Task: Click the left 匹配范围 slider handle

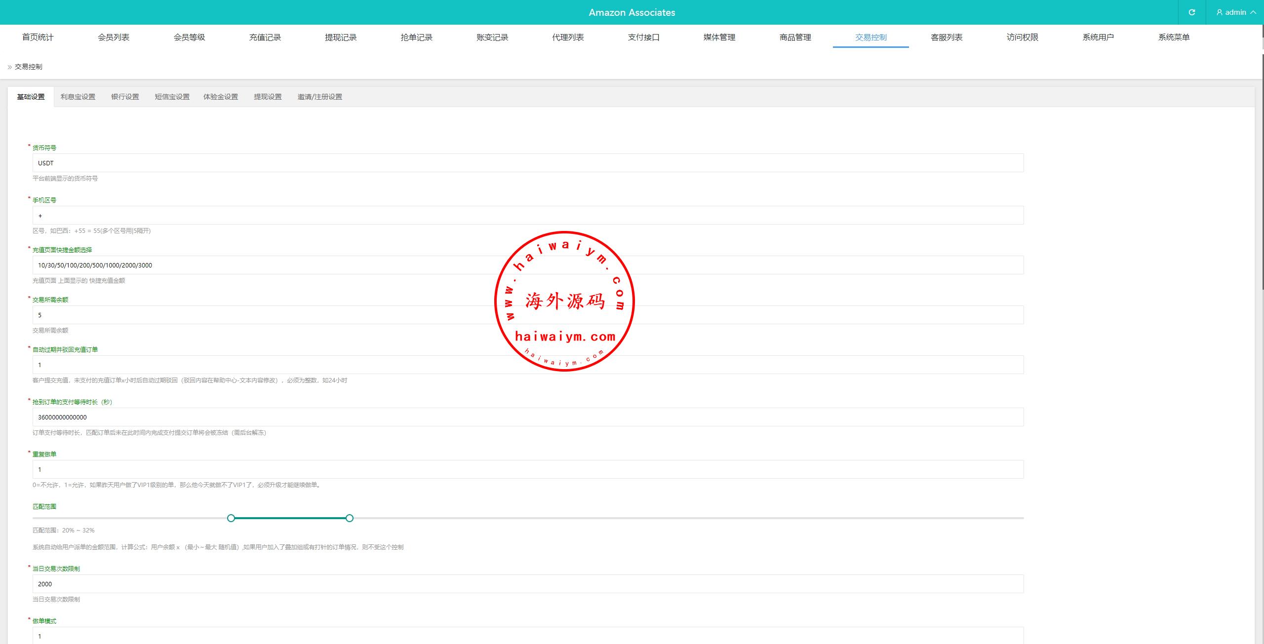Action: 231,518
